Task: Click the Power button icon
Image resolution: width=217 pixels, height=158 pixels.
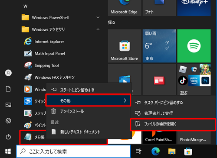Action: click(8, 137)
